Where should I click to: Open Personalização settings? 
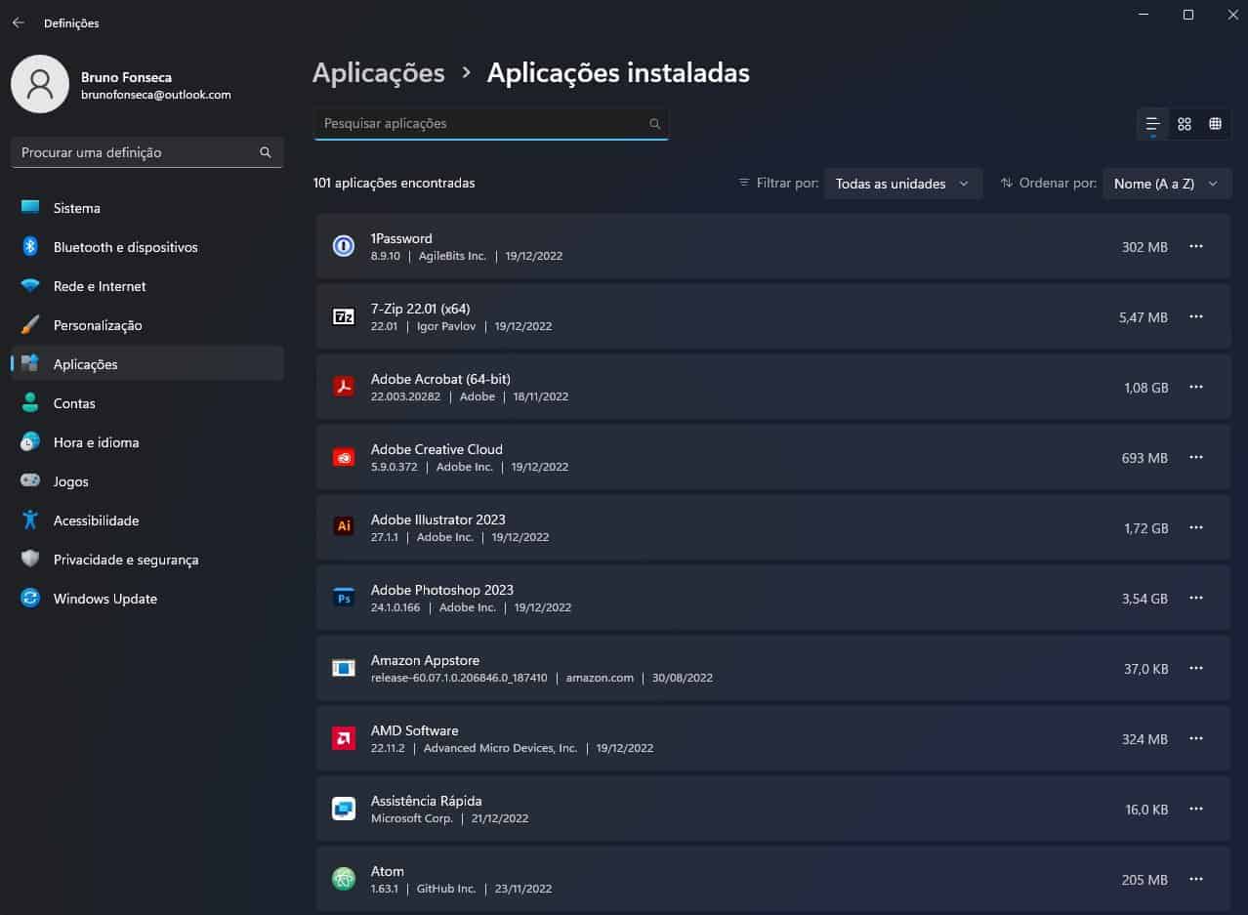point(146,325)
